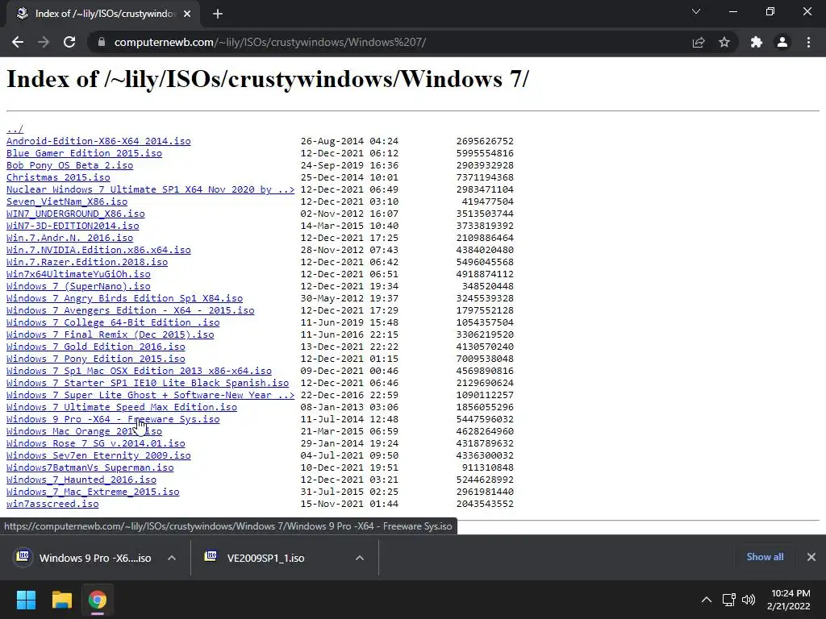Download Seven_VietNam_X86.iso
This screenshot has width=826, height=619.
(67, 201)
